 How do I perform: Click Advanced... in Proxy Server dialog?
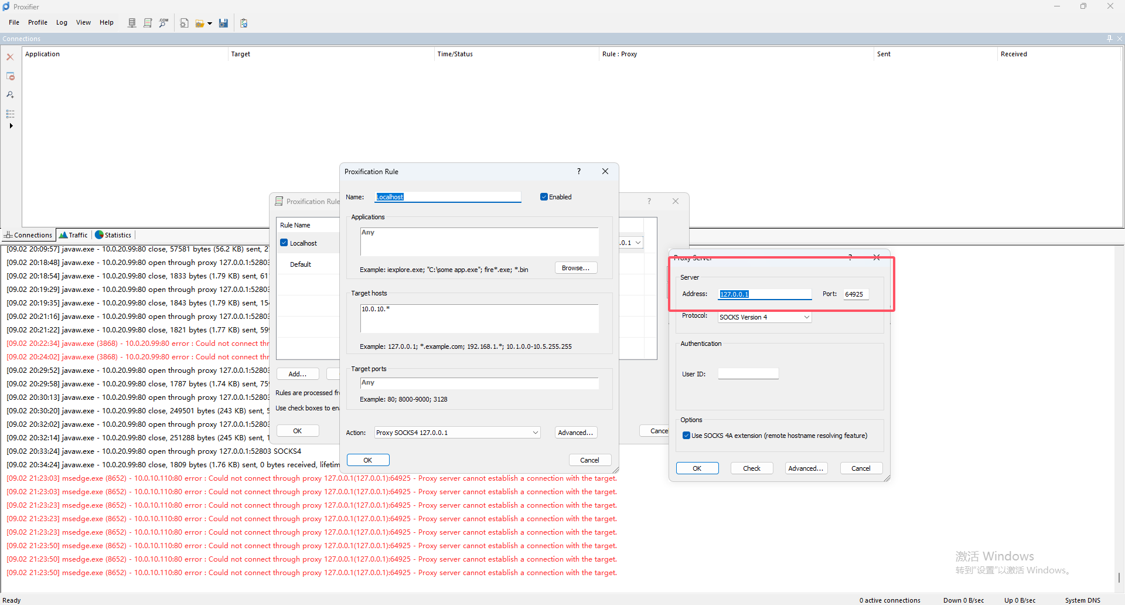(x=806, y=468)
